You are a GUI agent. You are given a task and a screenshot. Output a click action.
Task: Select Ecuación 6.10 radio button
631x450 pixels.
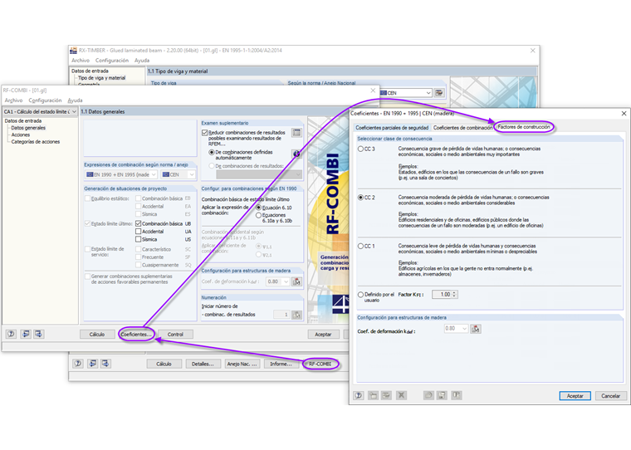coord(258,208)
